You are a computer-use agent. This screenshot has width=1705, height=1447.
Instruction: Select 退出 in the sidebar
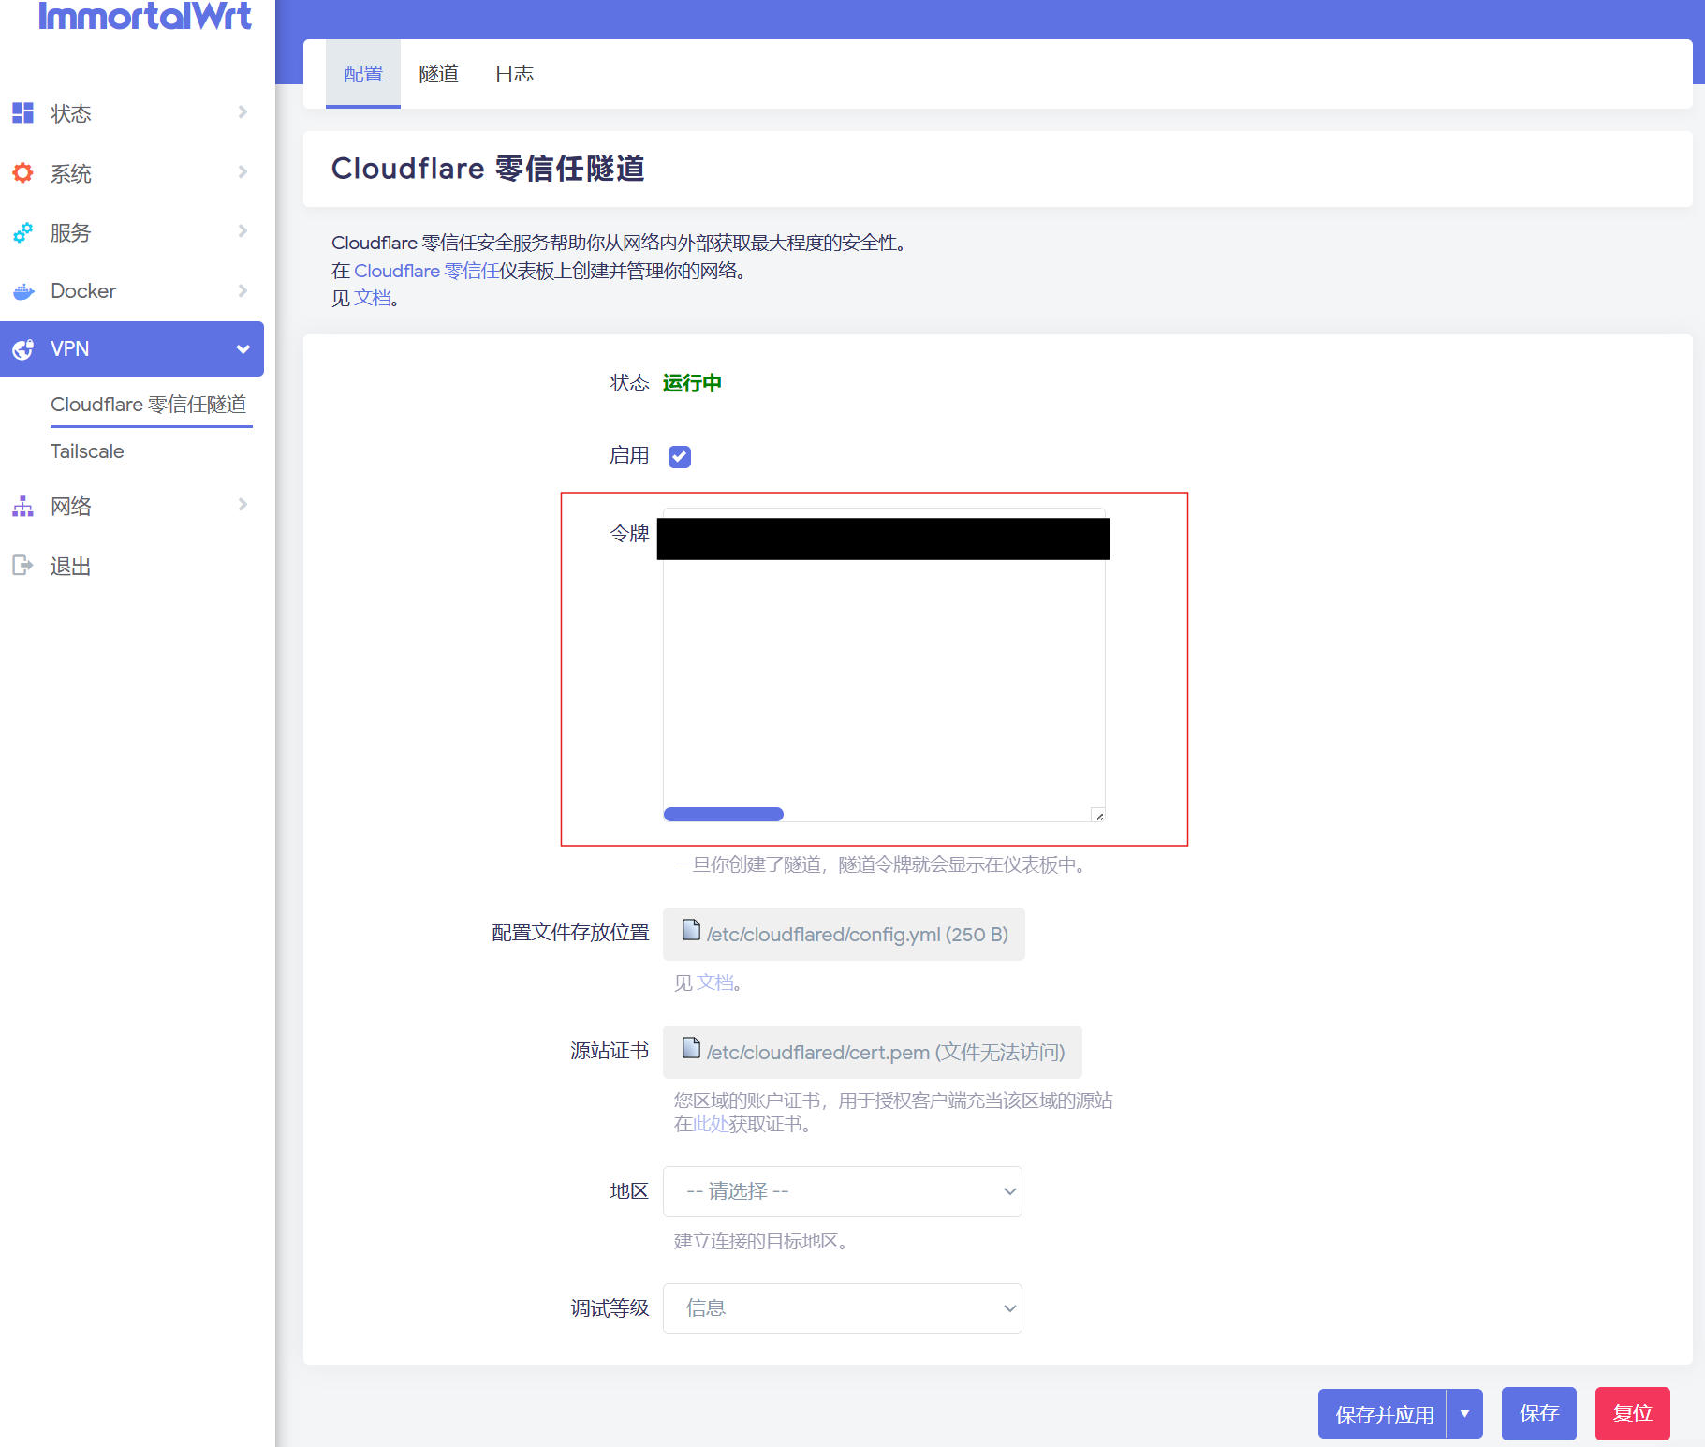[70, 567]
